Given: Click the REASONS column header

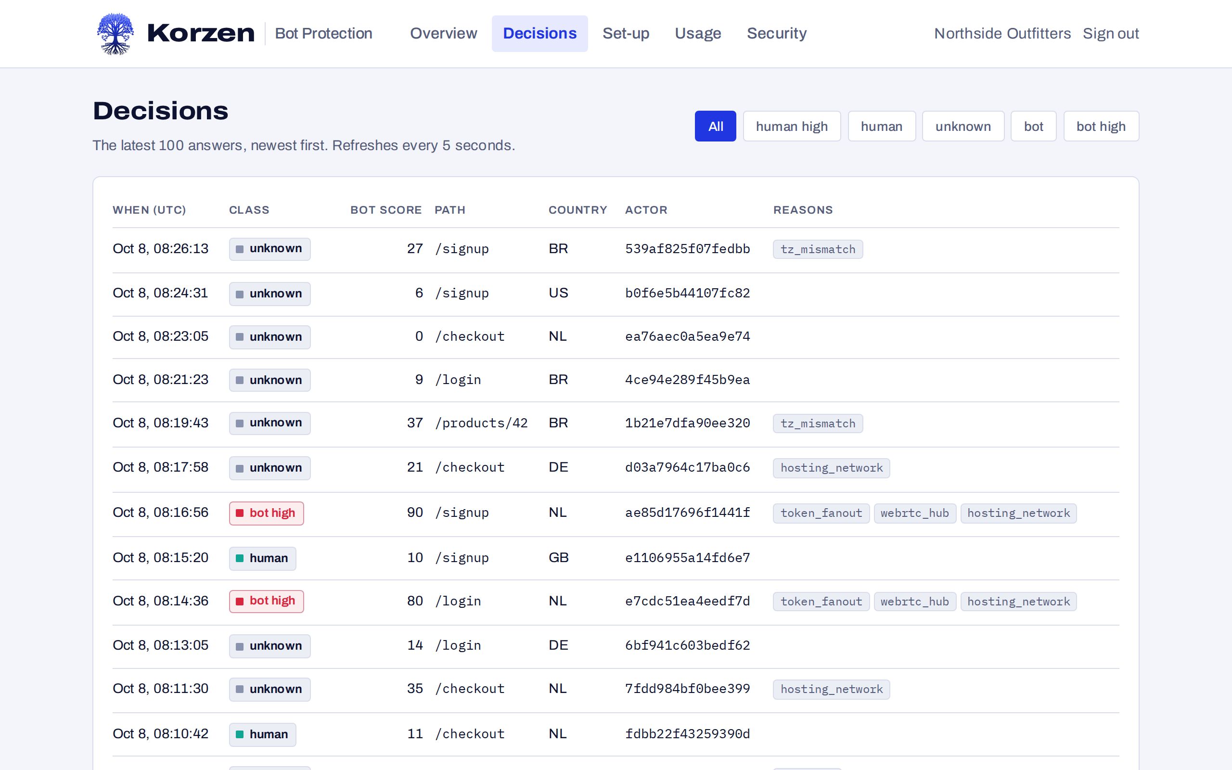Looking at the screenshot, I should [x=803, y=210].
